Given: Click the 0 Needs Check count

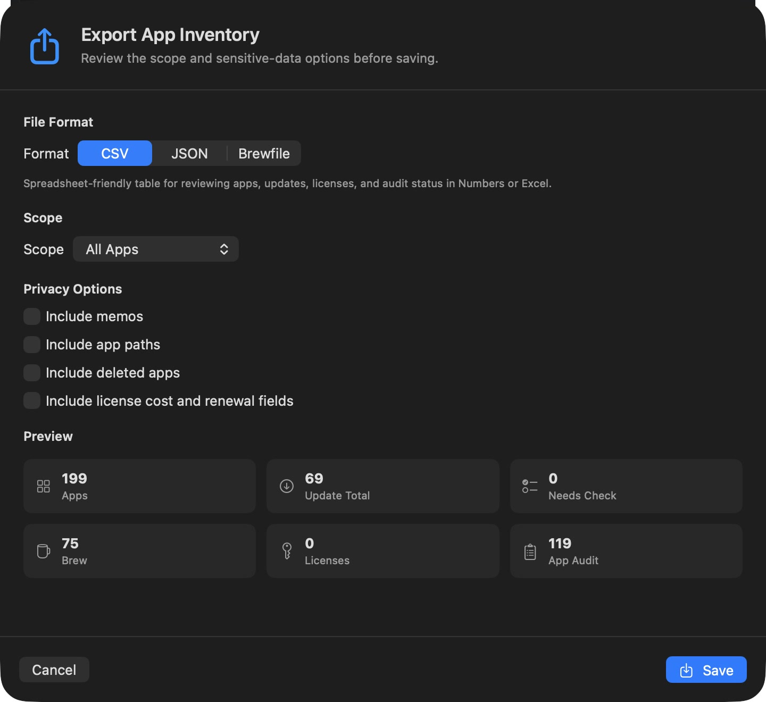Looking at the screenshot, I should [553, 479].
